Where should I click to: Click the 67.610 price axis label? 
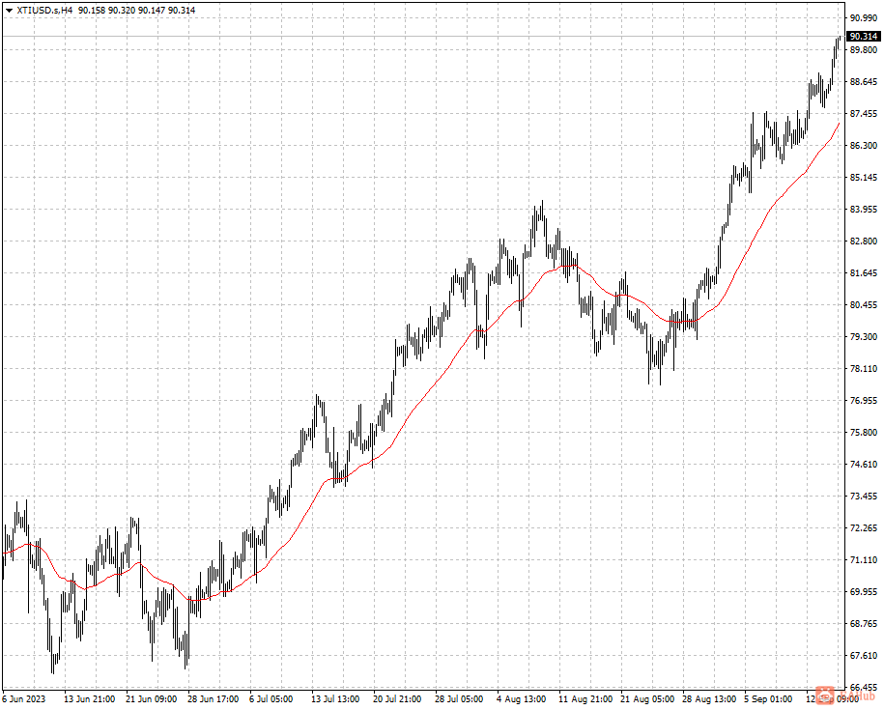tap(863, 656)
